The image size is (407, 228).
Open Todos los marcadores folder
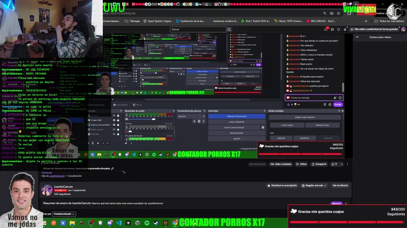389,21
